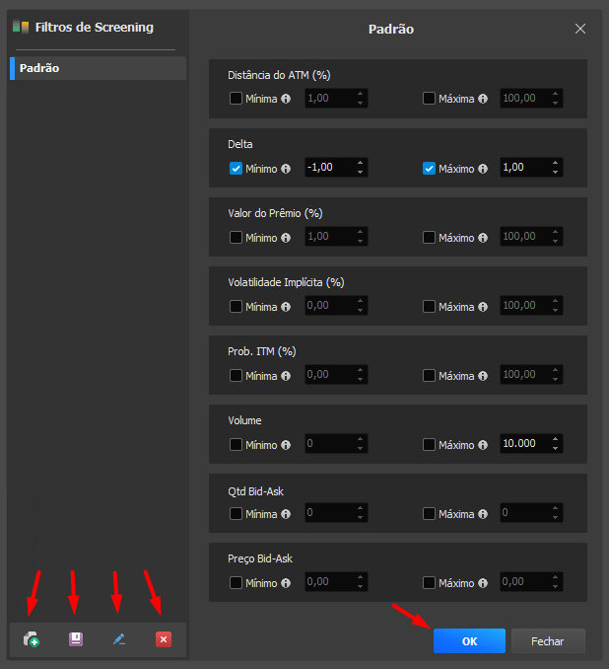The image size is (609, 669).
Task: Click info icon for Qtd Bid-Ask Mínima
Action: pos(286,514)
